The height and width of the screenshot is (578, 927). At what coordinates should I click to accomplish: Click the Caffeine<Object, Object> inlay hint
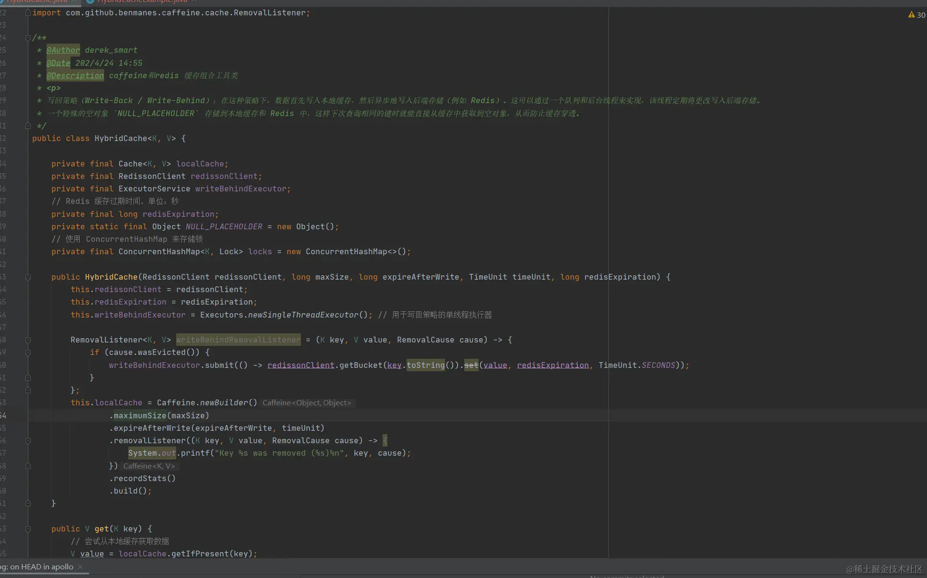pos(307,403)
